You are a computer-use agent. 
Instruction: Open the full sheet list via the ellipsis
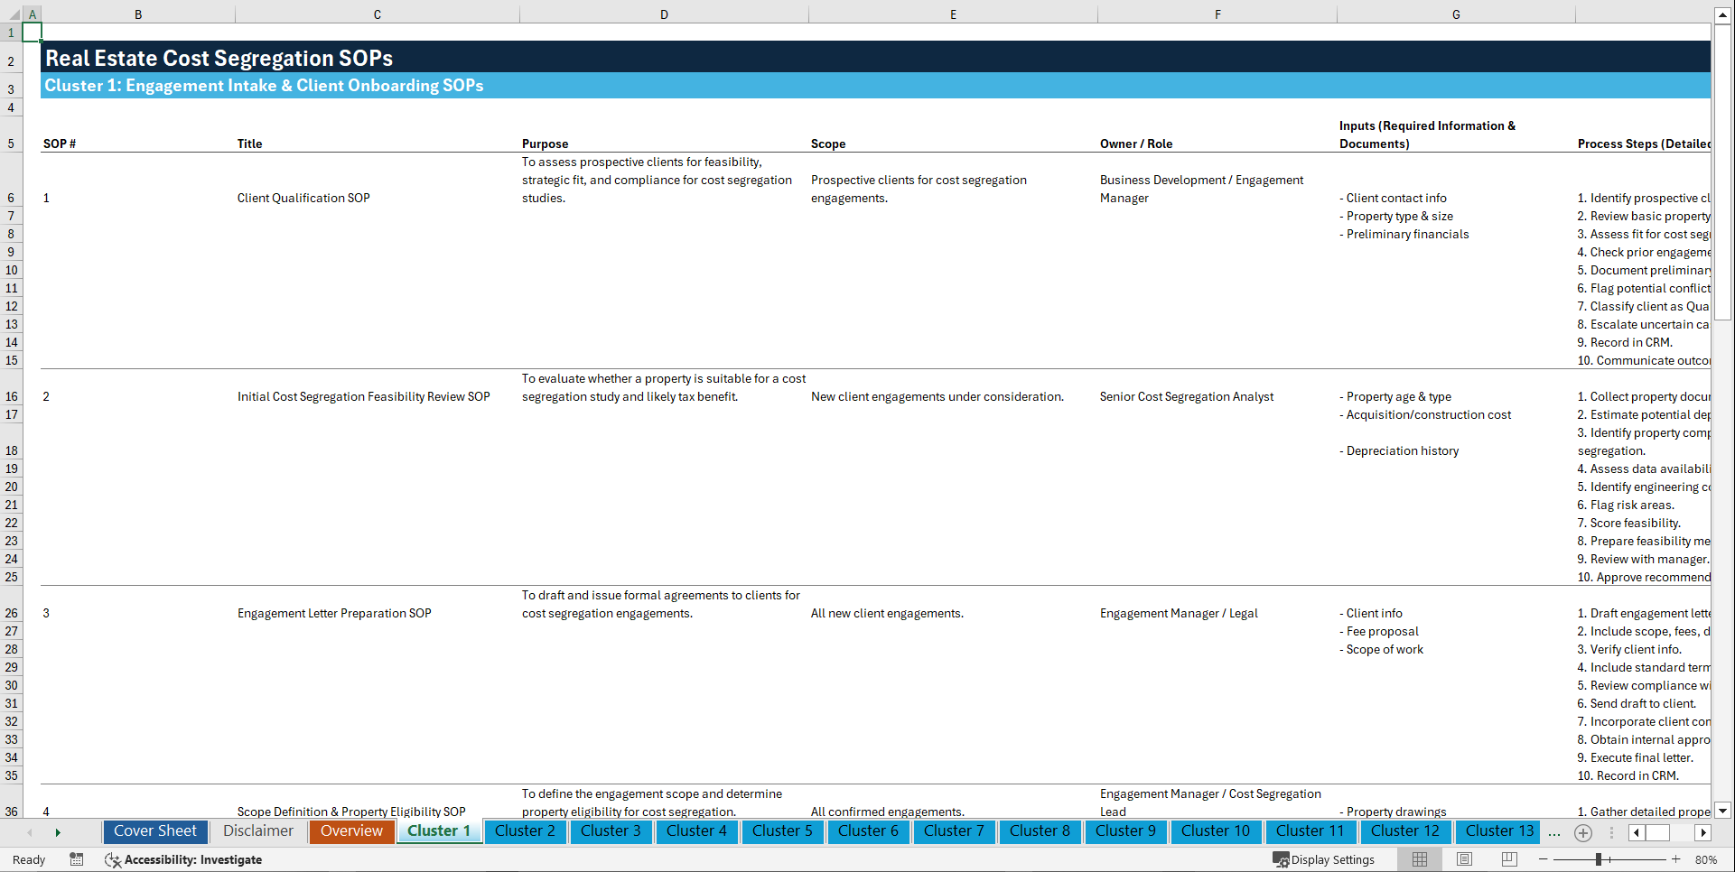[1553, 832]
